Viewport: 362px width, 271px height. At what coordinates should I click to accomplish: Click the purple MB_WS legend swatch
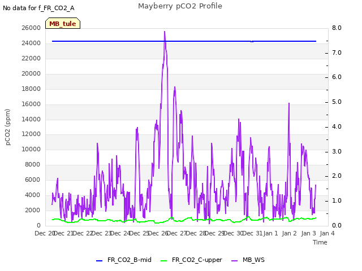[234, 261]
